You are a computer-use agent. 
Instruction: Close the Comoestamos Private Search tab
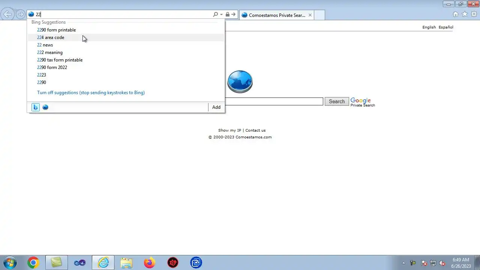(x=310, y=15)
